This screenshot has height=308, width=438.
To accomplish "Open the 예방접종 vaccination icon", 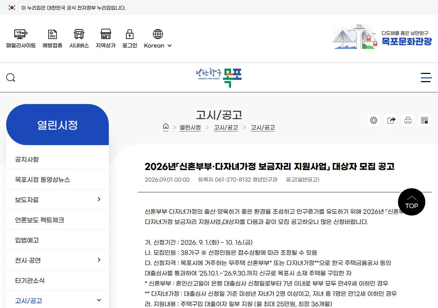I will coord(52,34).
